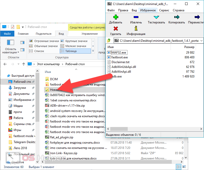Click the red Delete (Удалить) X icon

[116, 29]
